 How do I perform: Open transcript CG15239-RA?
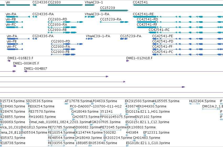[111, 19]
